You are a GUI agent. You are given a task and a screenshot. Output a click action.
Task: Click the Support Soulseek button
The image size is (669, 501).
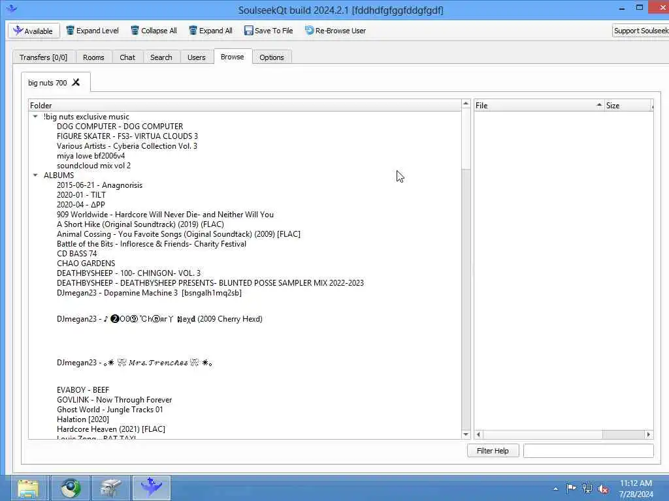tap(640, 31)
